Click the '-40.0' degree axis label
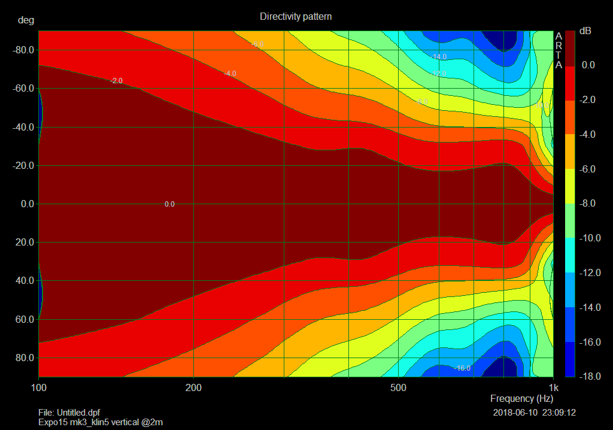613x430 pixels. click(23, 127)
